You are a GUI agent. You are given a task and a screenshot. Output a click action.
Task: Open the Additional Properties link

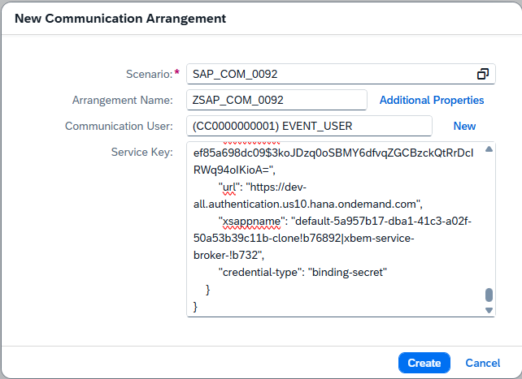[x=432, y=100]
